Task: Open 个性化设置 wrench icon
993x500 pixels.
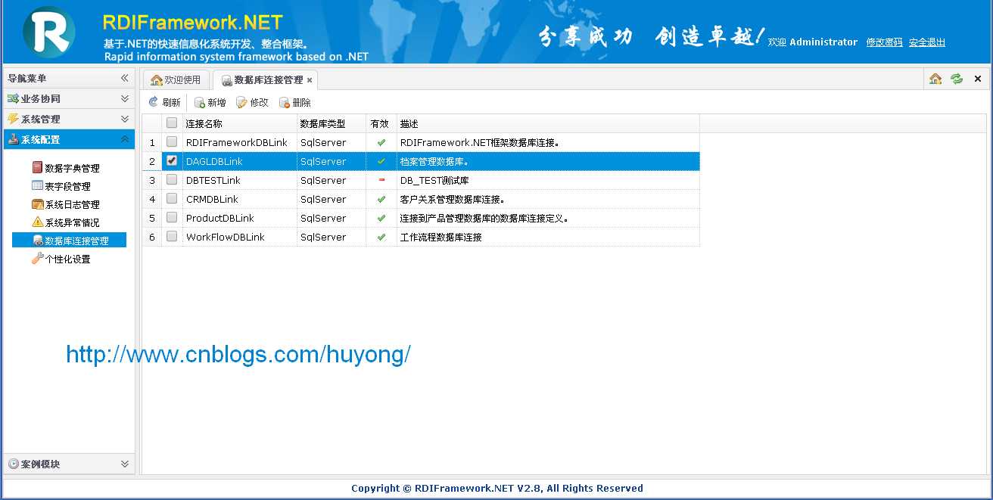Action: [37, 259]
